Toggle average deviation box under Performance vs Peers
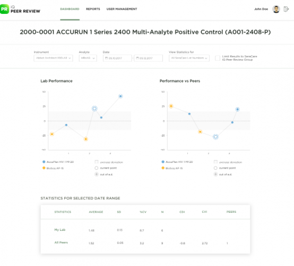This screenshot has width=294, height=266. (x=215, y=162)
